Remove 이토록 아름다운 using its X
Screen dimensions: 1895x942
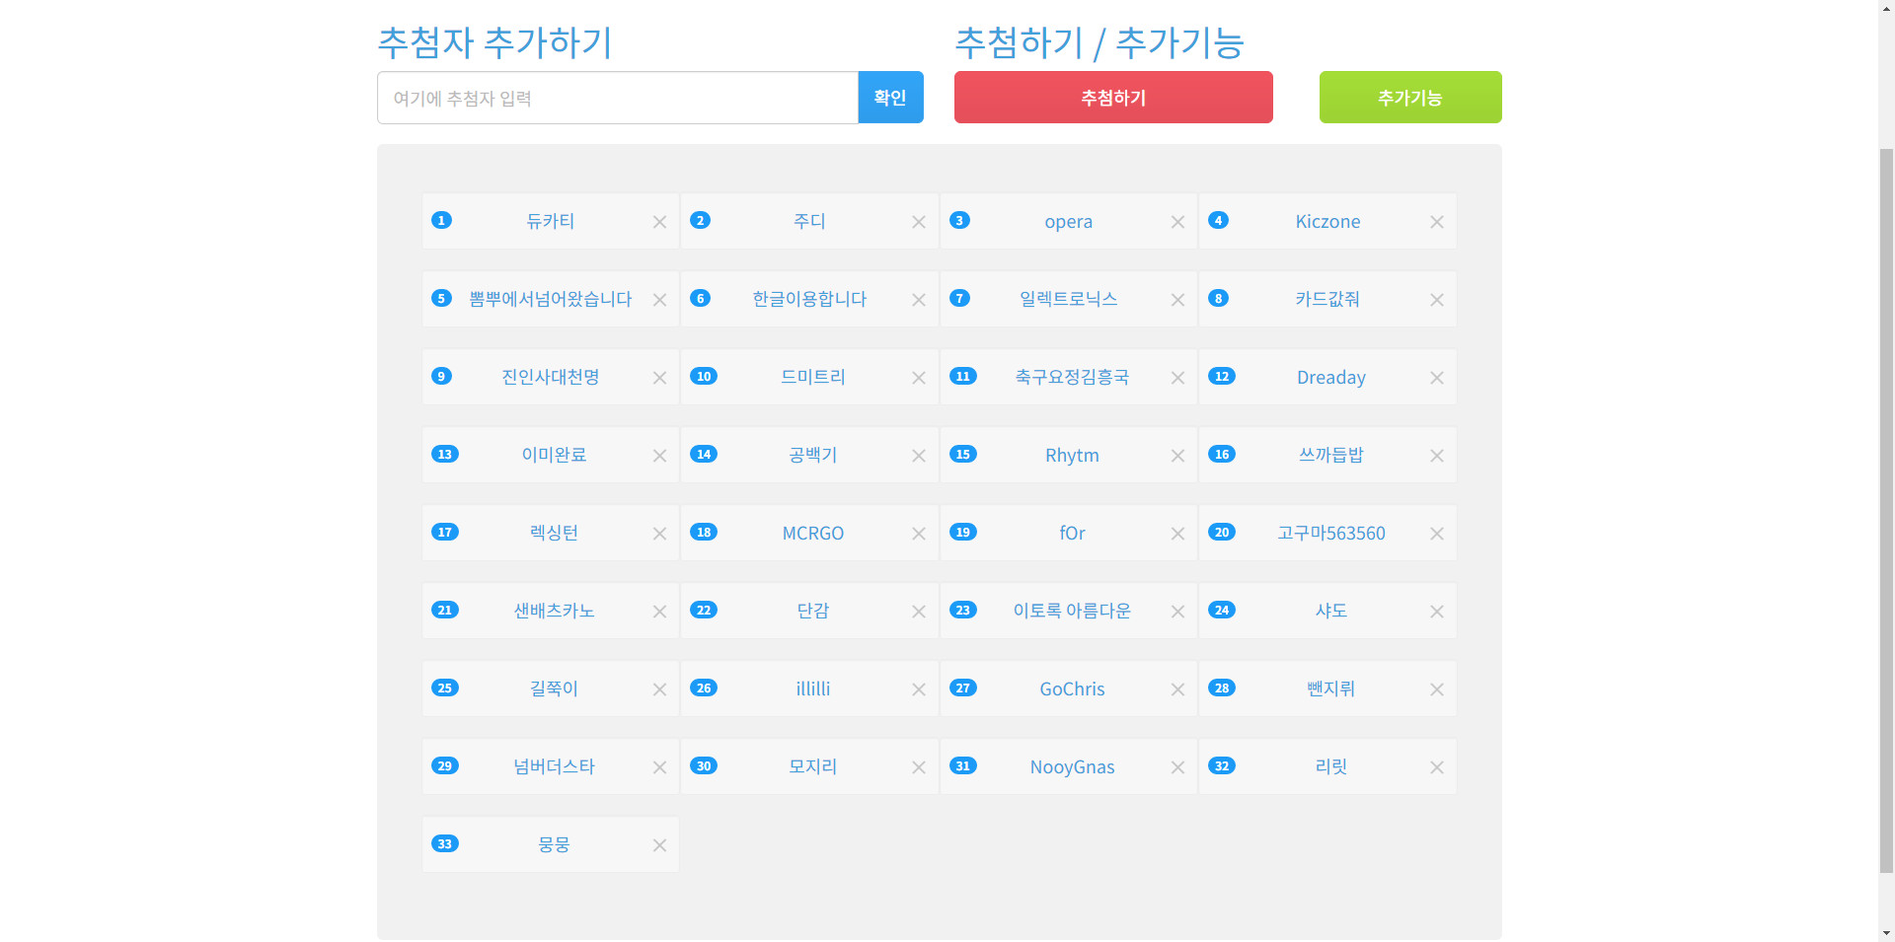[x=1177, y=612]
